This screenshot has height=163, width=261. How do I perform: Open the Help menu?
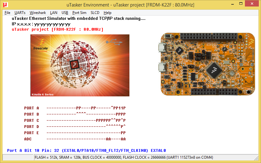tap(107, 13)
